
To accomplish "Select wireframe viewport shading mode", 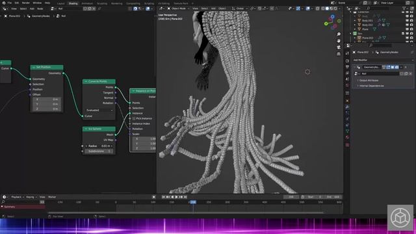I will click(322, 8).
